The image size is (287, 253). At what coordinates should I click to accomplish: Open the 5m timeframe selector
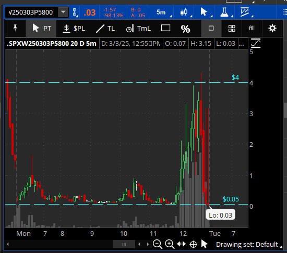click(x=161, y=12)
